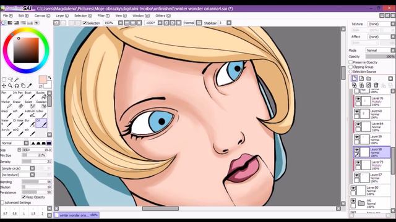Create a new layer
Image resolution: width=396 pixels, height=222 pixels.
coord(355,78)
